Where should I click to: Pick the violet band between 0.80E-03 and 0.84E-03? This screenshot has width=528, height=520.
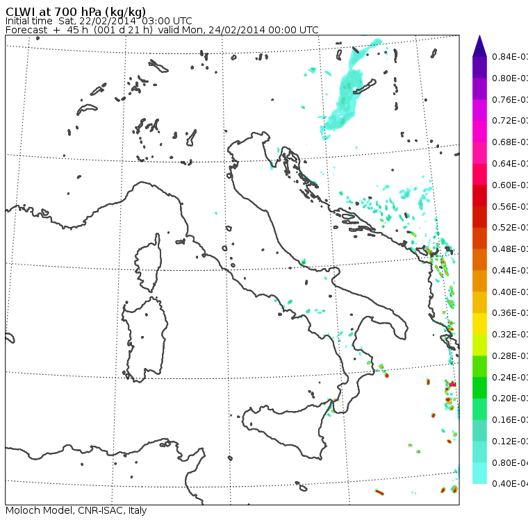point(479,67)
